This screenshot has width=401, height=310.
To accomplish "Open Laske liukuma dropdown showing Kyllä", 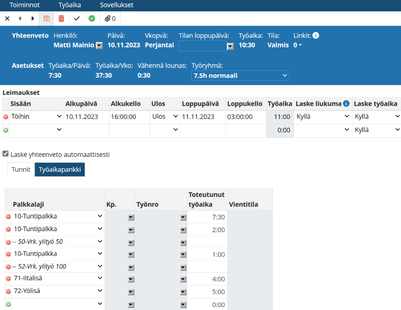I will click(x=323, y=117).
